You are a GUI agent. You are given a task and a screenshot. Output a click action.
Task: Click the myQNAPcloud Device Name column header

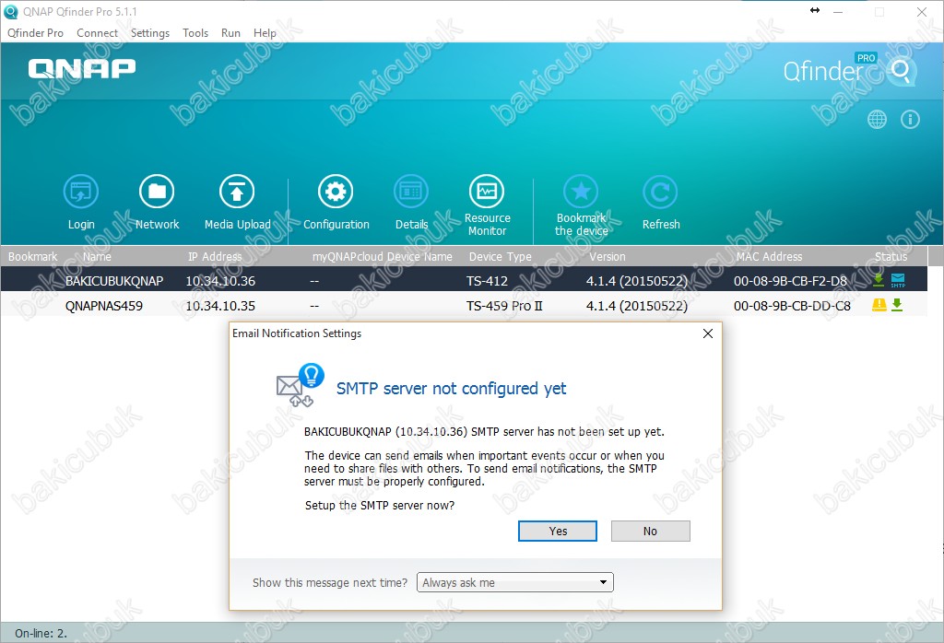coord(383,257)
